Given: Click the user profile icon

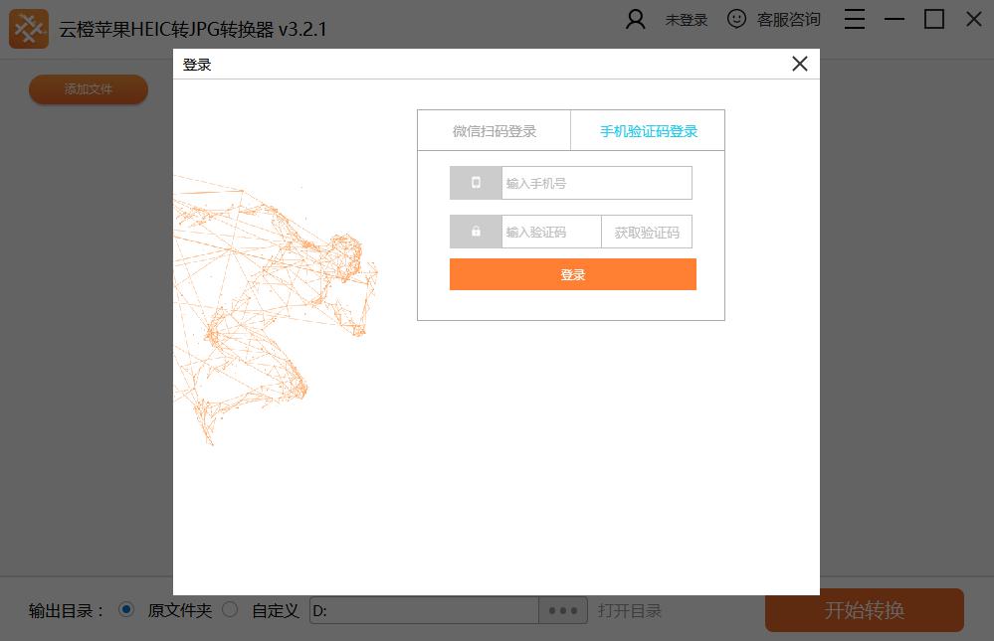Looking at the screenshot, I should coord(636,19).
